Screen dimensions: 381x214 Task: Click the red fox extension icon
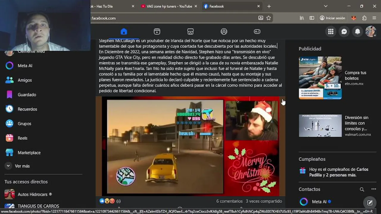(x=354, y=18)
